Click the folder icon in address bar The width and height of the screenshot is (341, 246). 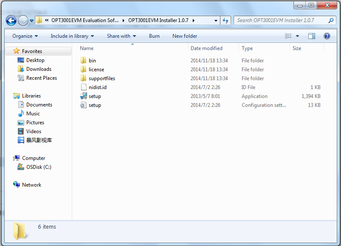tap(39, 20)
